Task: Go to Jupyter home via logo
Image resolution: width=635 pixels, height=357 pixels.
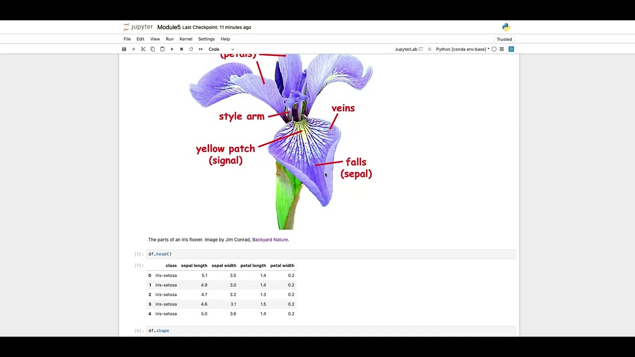Action: tap(138, 27)
